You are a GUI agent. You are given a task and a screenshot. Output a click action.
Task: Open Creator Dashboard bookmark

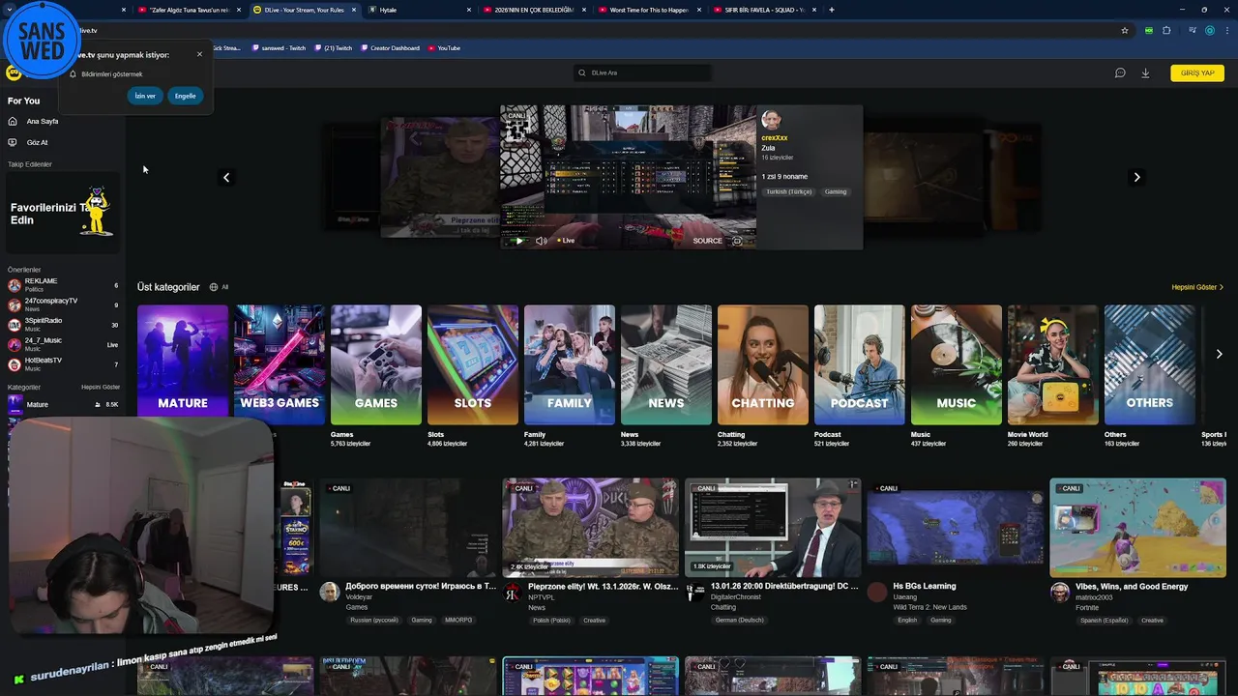[x=390, y=47]
